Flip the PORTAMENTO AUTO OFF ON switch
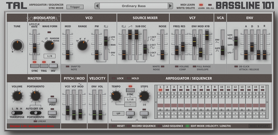The image size is (278, 135). tap(35, 113)
